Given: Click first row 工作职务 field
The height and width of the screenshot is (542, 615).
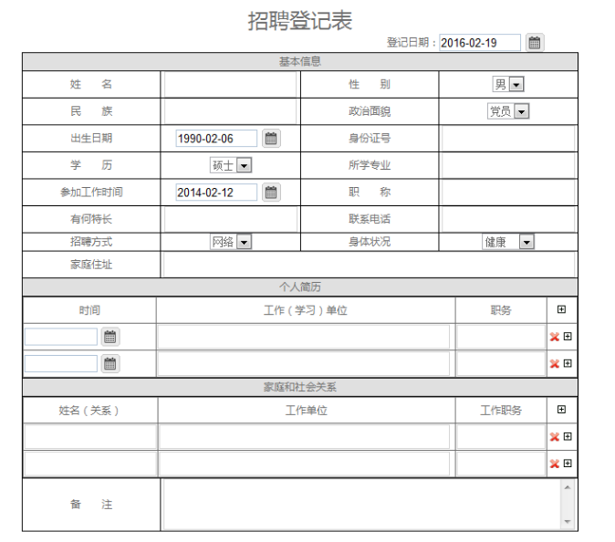Looking at the screenshot, I should pos(501,437).
